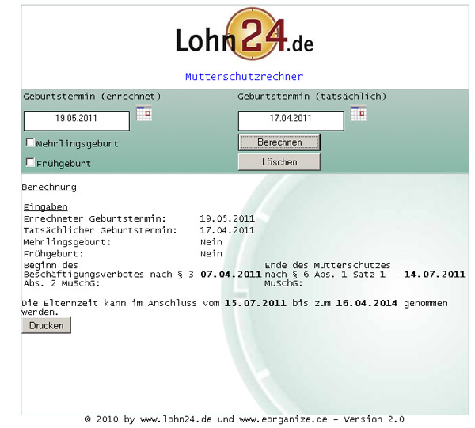Focus the errechnet date field showing 19.05.2011
The height and width of the screenshot is (428, 475).
76,120
